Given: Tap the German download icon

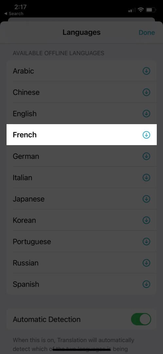Looking at the screenshot, I should [x=146, y=156].
